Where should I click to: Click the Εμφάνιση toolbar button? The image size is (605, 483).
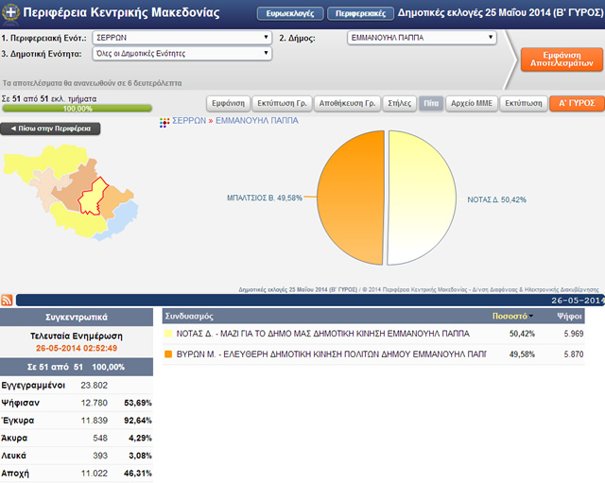[x=229, y=103]
